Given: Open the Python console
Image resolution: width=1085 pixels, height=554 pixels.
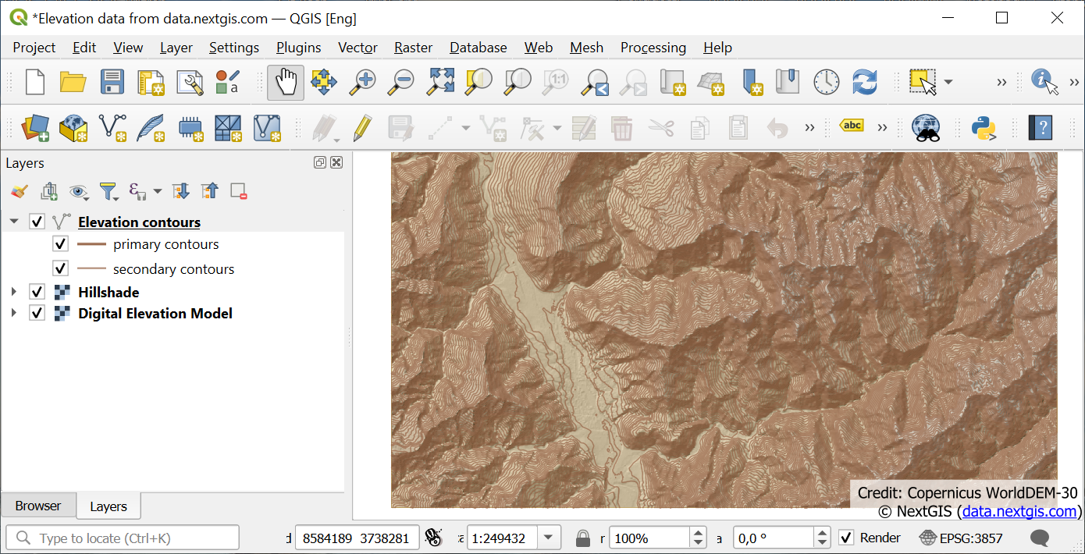Looking at the screenshot, I should [982, 128].
